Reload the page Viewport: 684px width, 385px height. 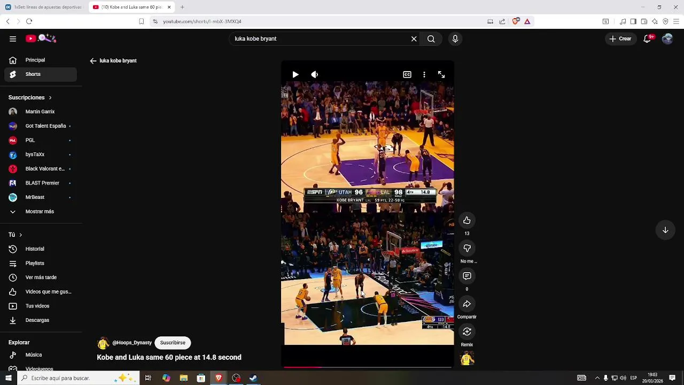pyautogui.click(x=29, y=21)
